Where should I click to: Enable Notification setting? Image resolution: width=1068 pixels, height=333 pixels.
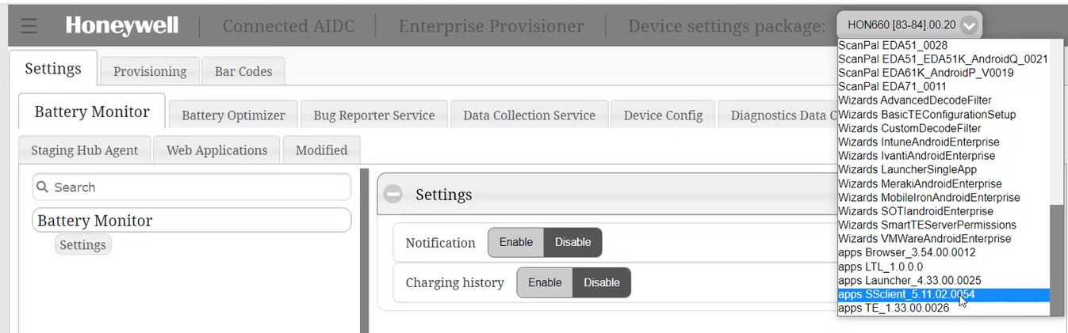pyautogui.click(x=516, y=242)
